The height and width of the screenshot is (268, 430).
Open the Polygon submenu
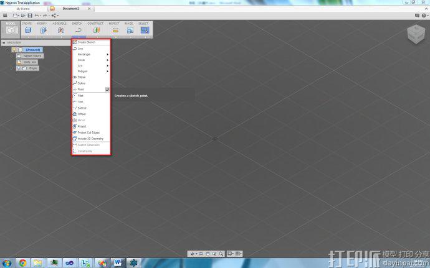coord(91,71)
